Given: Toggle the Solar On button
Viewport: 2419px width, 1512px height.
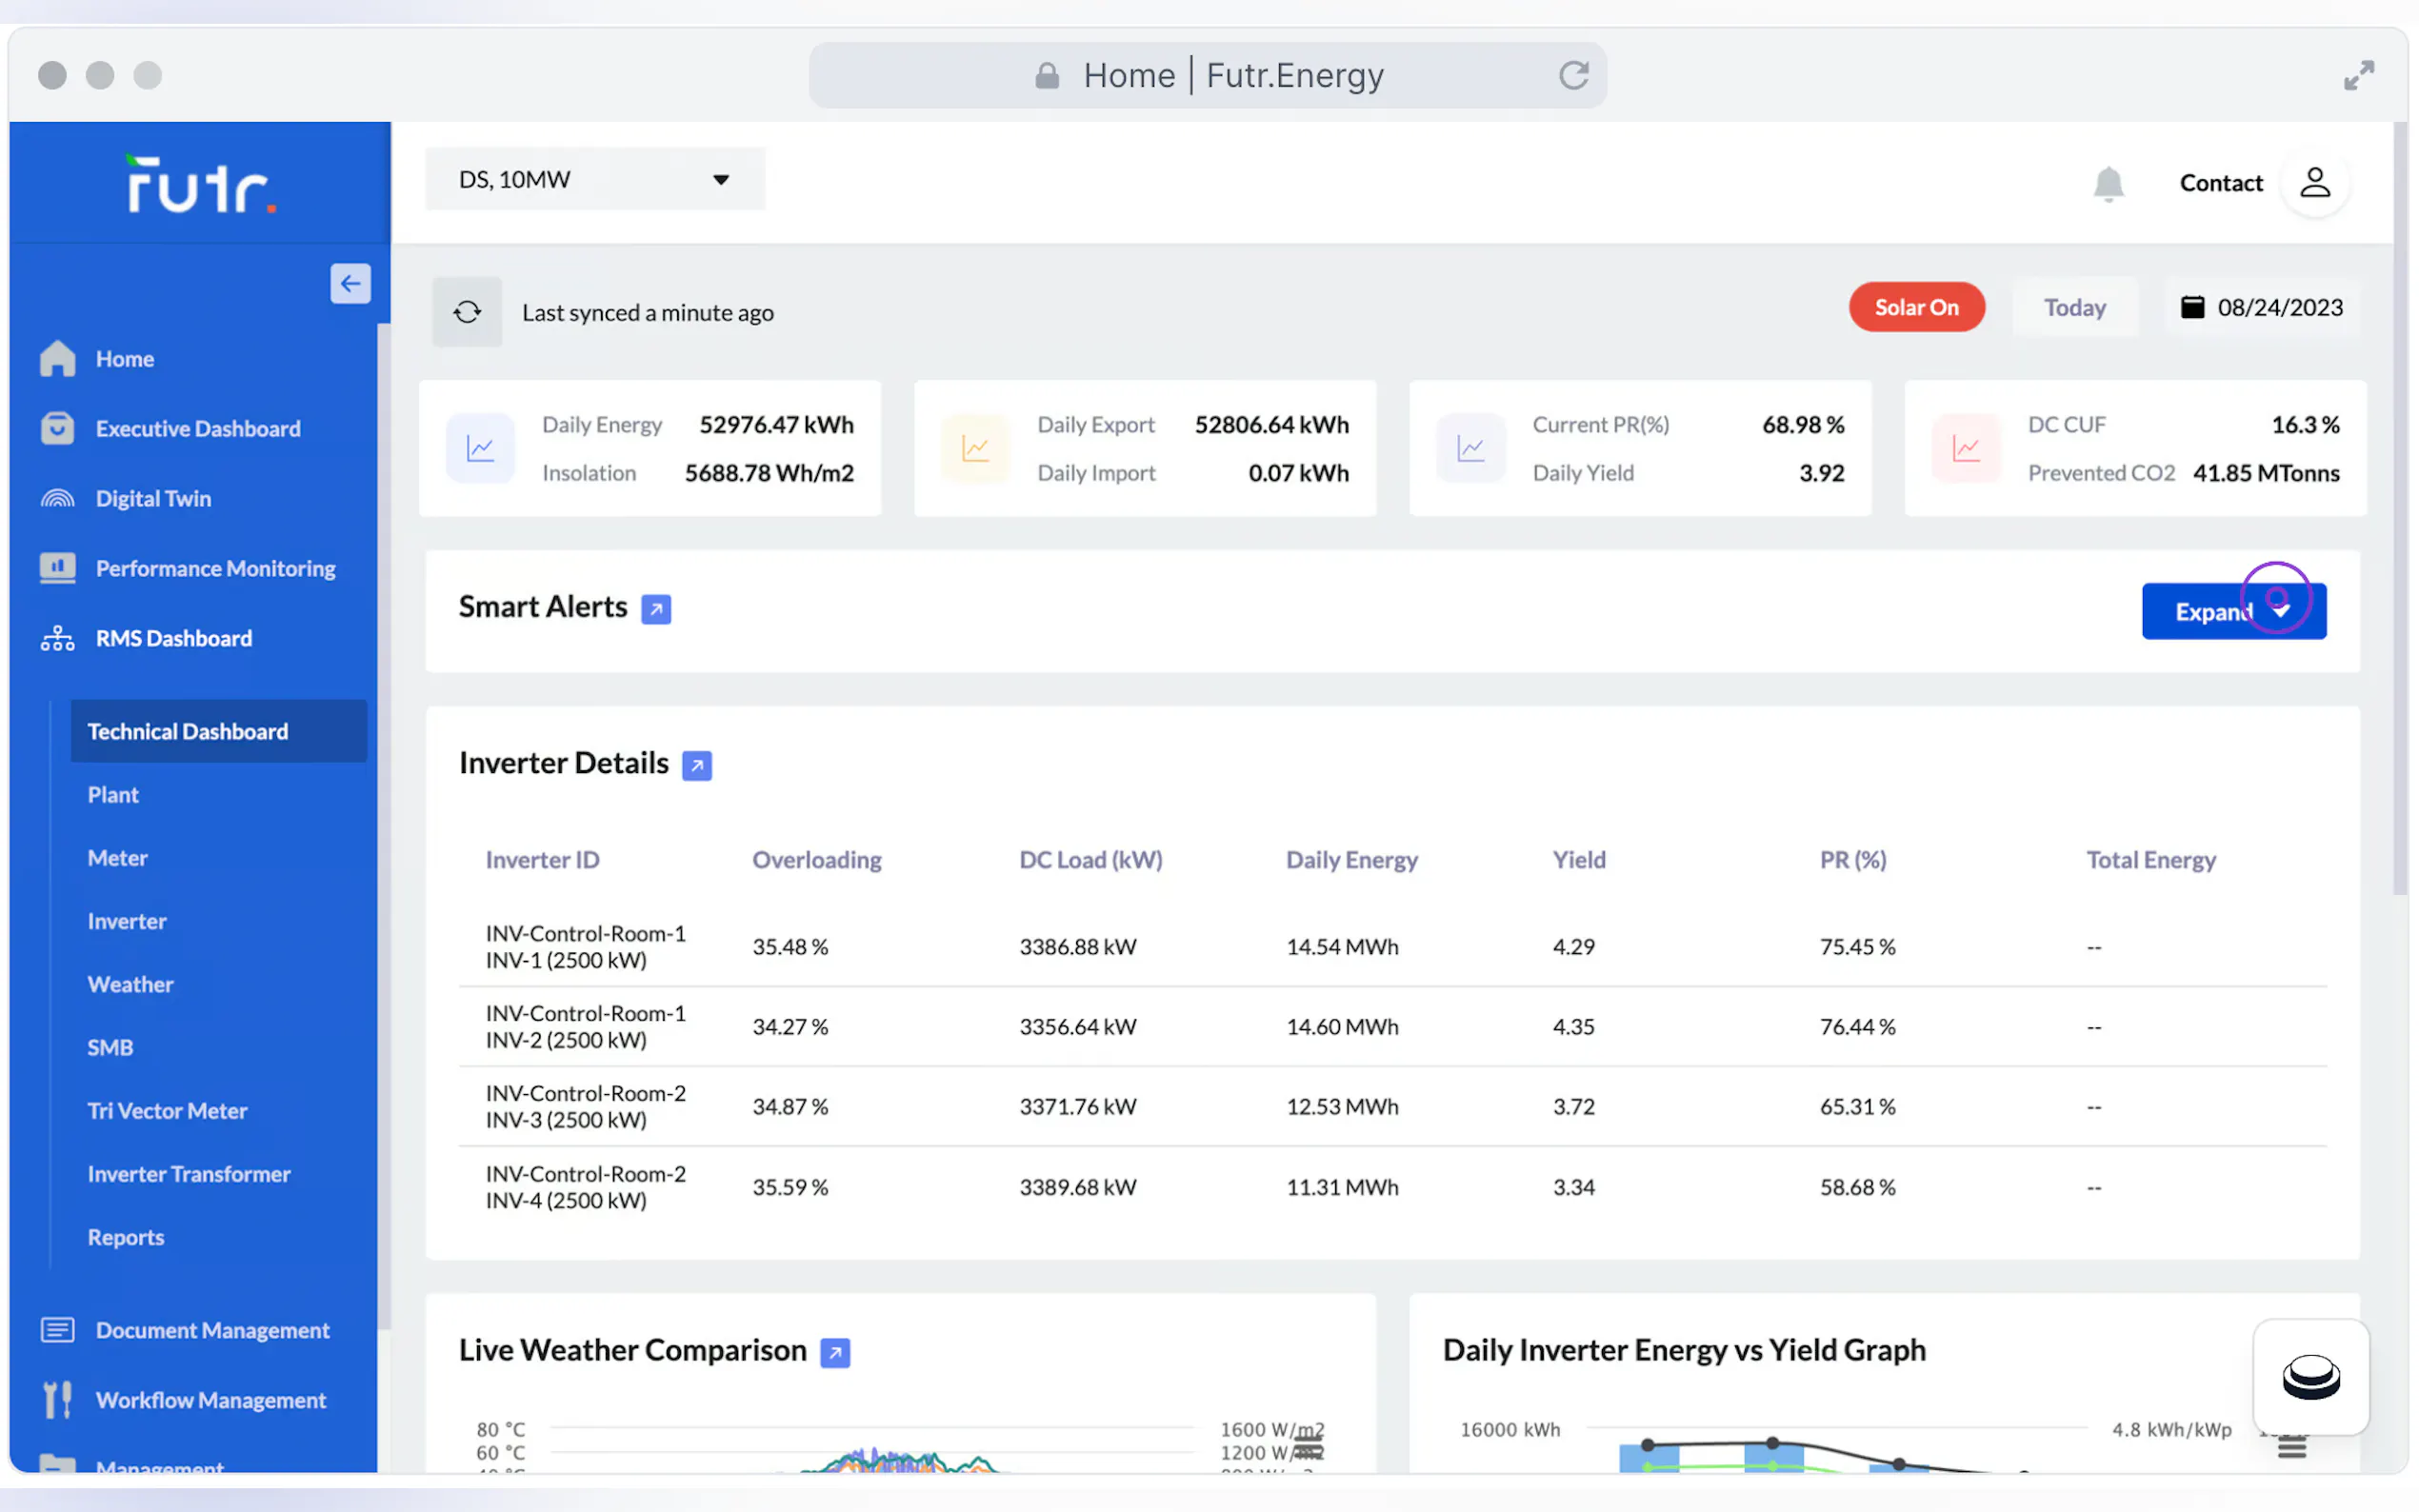Looking at the screenshot, I should click(1916, 307).
